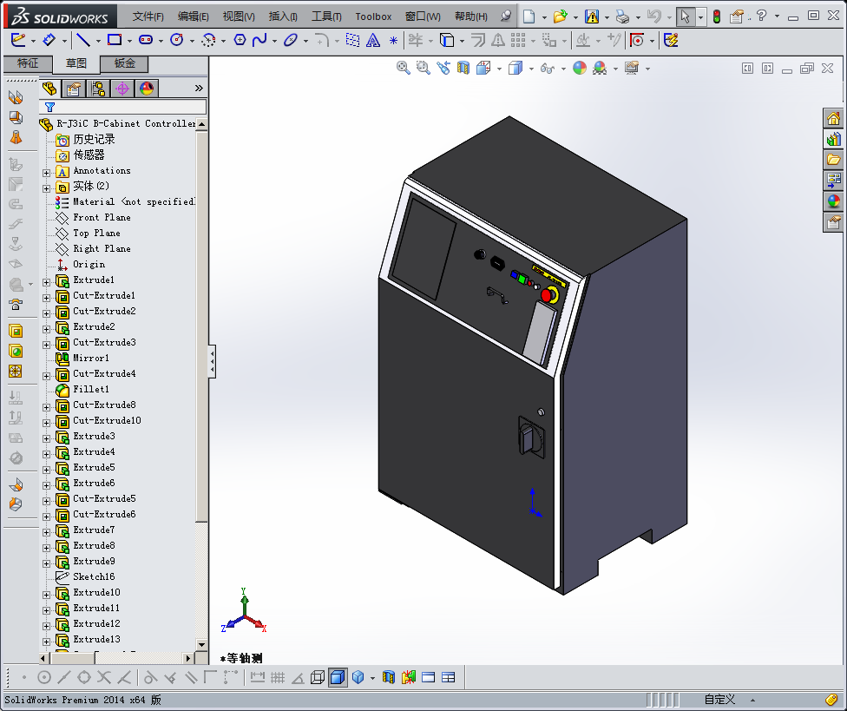Screen dimensions: 847x711
Task: Open the FeatureManager design tree tab
Action: tap(49, 88)
